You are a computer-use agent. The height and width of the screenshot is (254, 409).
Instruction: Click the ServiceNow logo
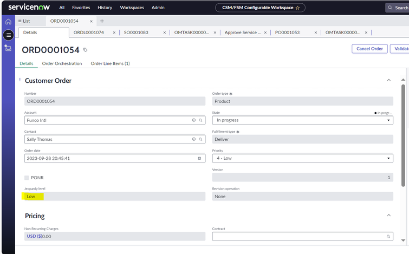(29, 7)
